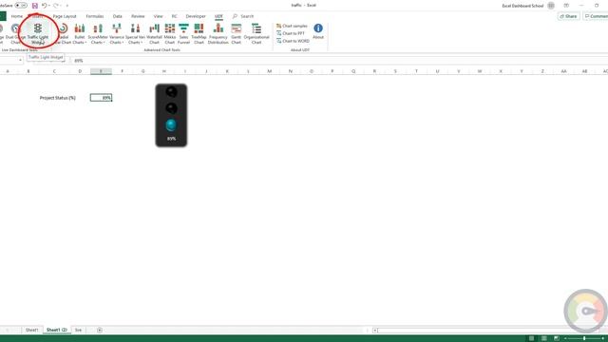The width and height of the screenshot is (608, 342).
Task: Click the Redo arrow
Action: pyautogui.click(x=56, y=6)
